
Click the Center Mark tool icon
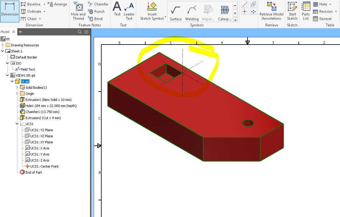pos(245,12)
